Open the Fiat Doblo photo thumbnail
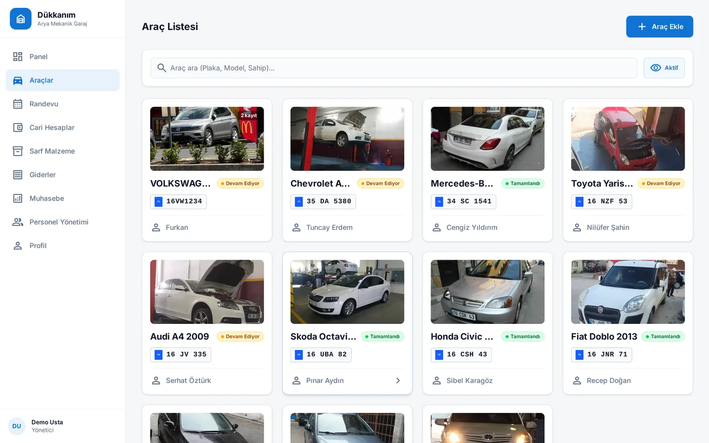The width and height of the screenshot is (709, 443). point(628,292)
